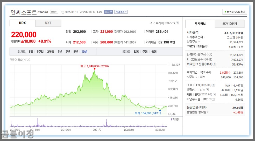Click the help icon beside 추정PER EPS
The width and height of the screenshot is (255, 141).
tap(207, 90)
